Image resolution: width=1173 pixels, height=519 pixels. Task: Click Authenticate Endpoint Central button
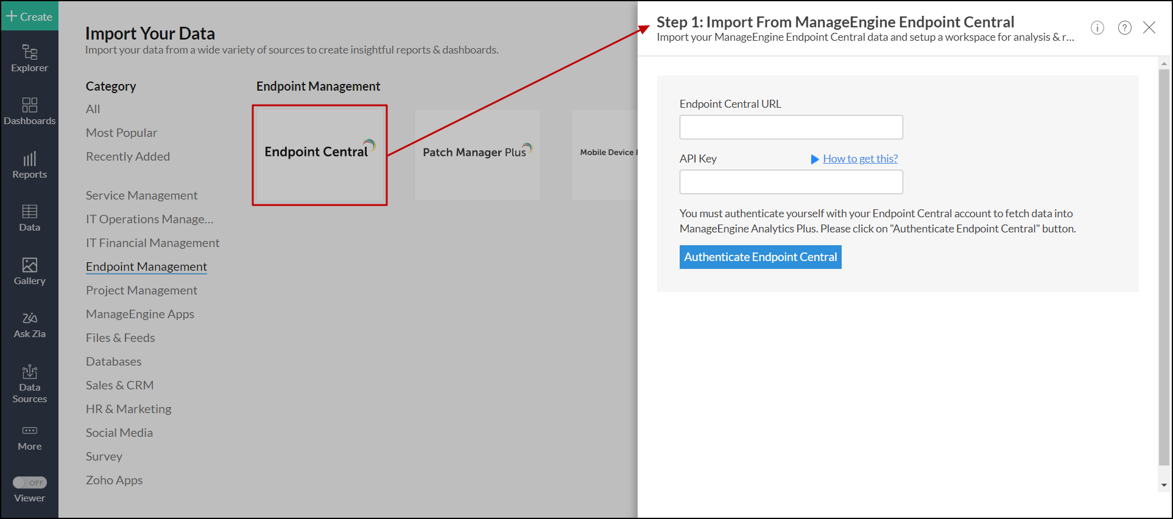tap(760, 257)
